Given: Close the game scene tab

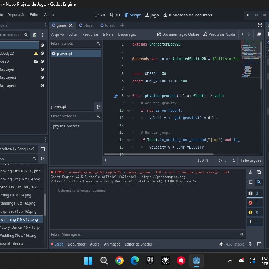Looking at the screenshot, I should pos(71,25).
